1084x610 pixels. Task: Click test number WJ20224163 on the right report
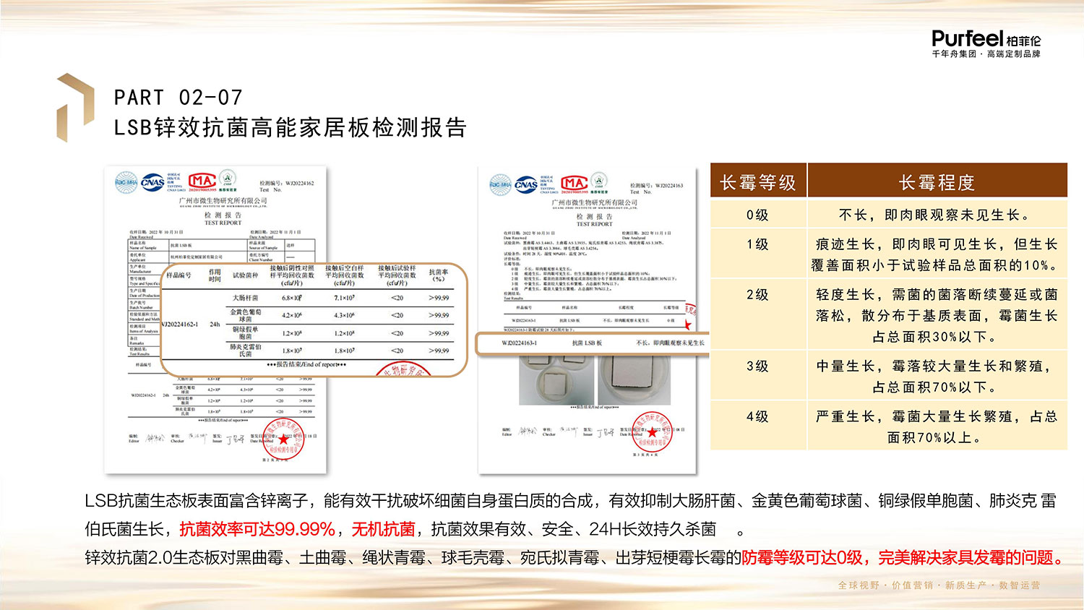[x=668, y=186]
